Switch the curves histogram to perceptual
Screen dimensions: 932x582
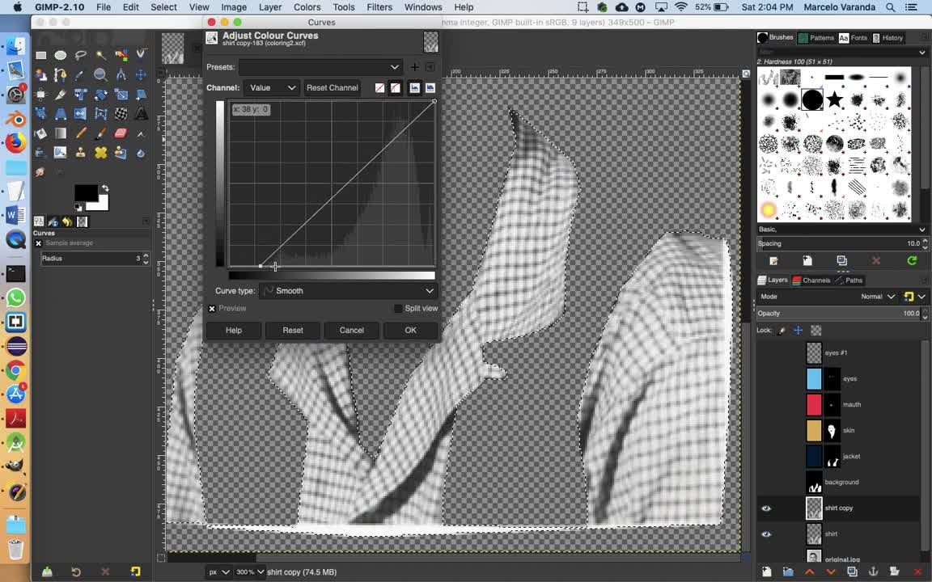tap(430, 88)
